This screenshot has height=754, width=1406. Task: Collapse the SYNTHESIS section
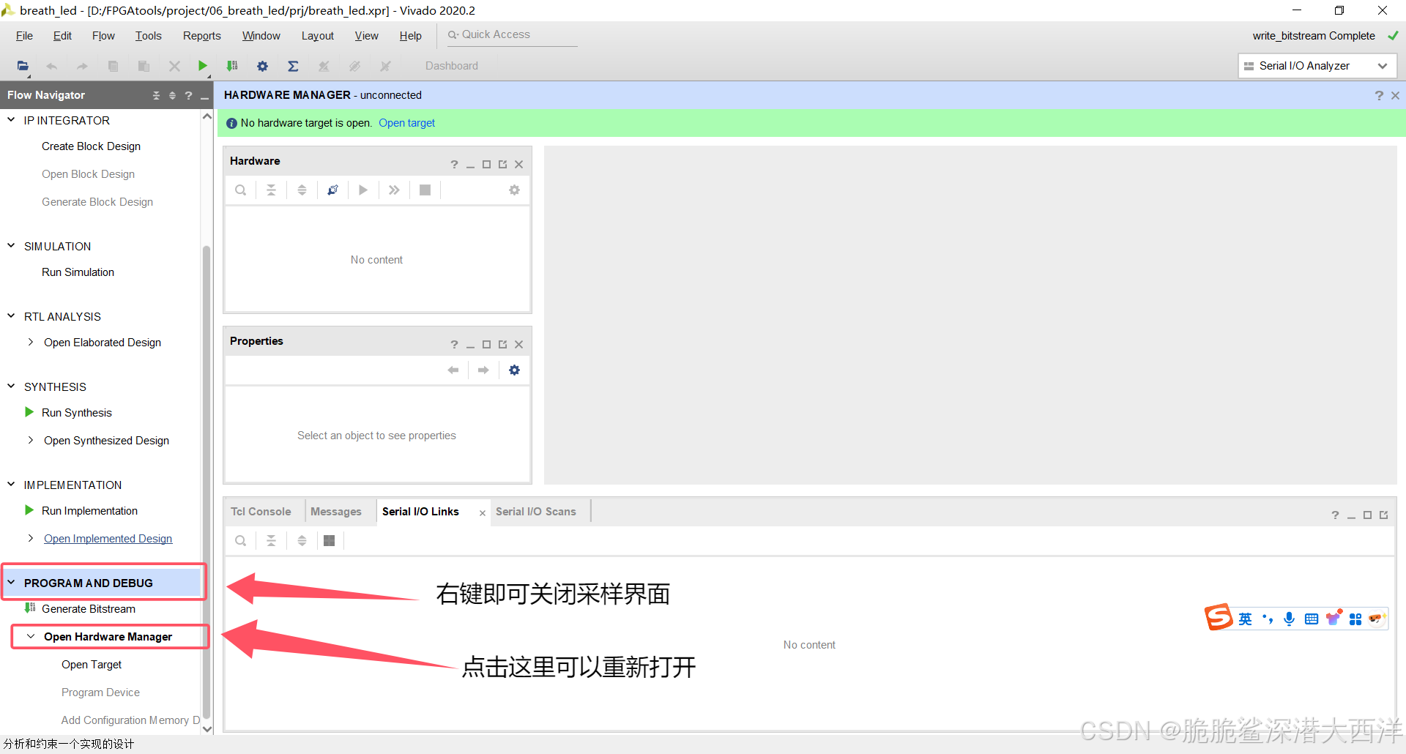click(x=11, y=387)
